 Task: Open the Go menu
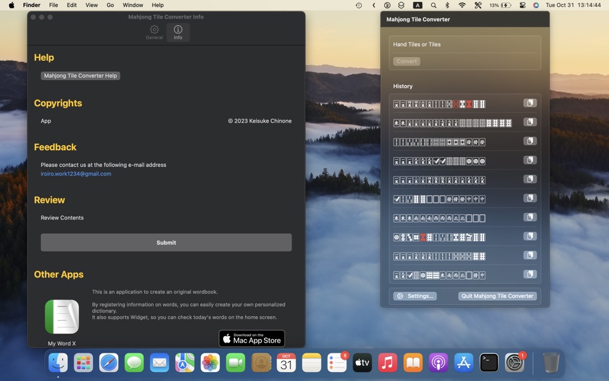[110, 5]
